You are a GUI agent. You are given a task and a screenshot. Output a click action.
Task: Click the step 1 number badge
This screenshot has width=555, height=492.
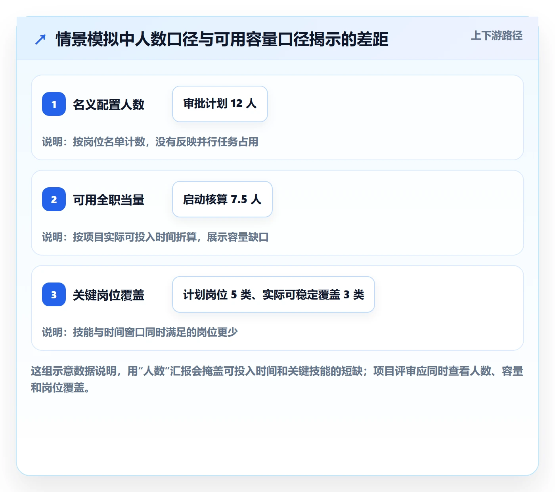pyautogui.click(x=54, y=104)
